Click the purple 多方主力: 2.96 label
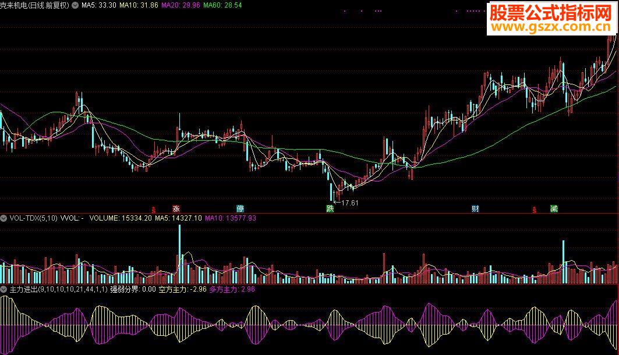 pyautogui.click(x=232, y=289)
